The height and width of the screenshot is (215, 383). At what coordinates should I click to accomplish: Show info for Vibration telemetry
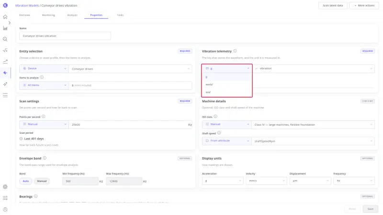(235, 51)
